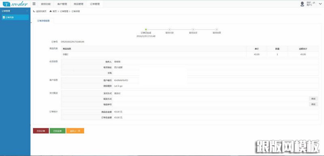Image resolution: width=324 pixels, height=156 pixels.
Task: Click the 商品总金额 value 43.00 元
Action: pos(118,112)
